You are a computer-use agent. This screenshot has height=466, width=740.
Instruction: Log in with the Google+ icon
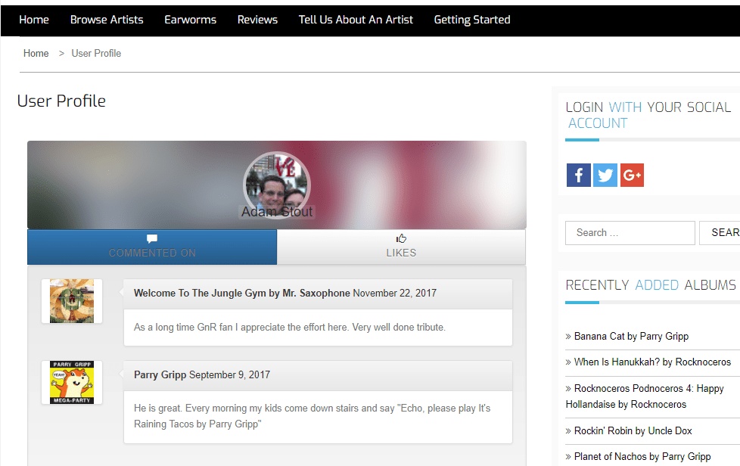[x=632, y=175]
